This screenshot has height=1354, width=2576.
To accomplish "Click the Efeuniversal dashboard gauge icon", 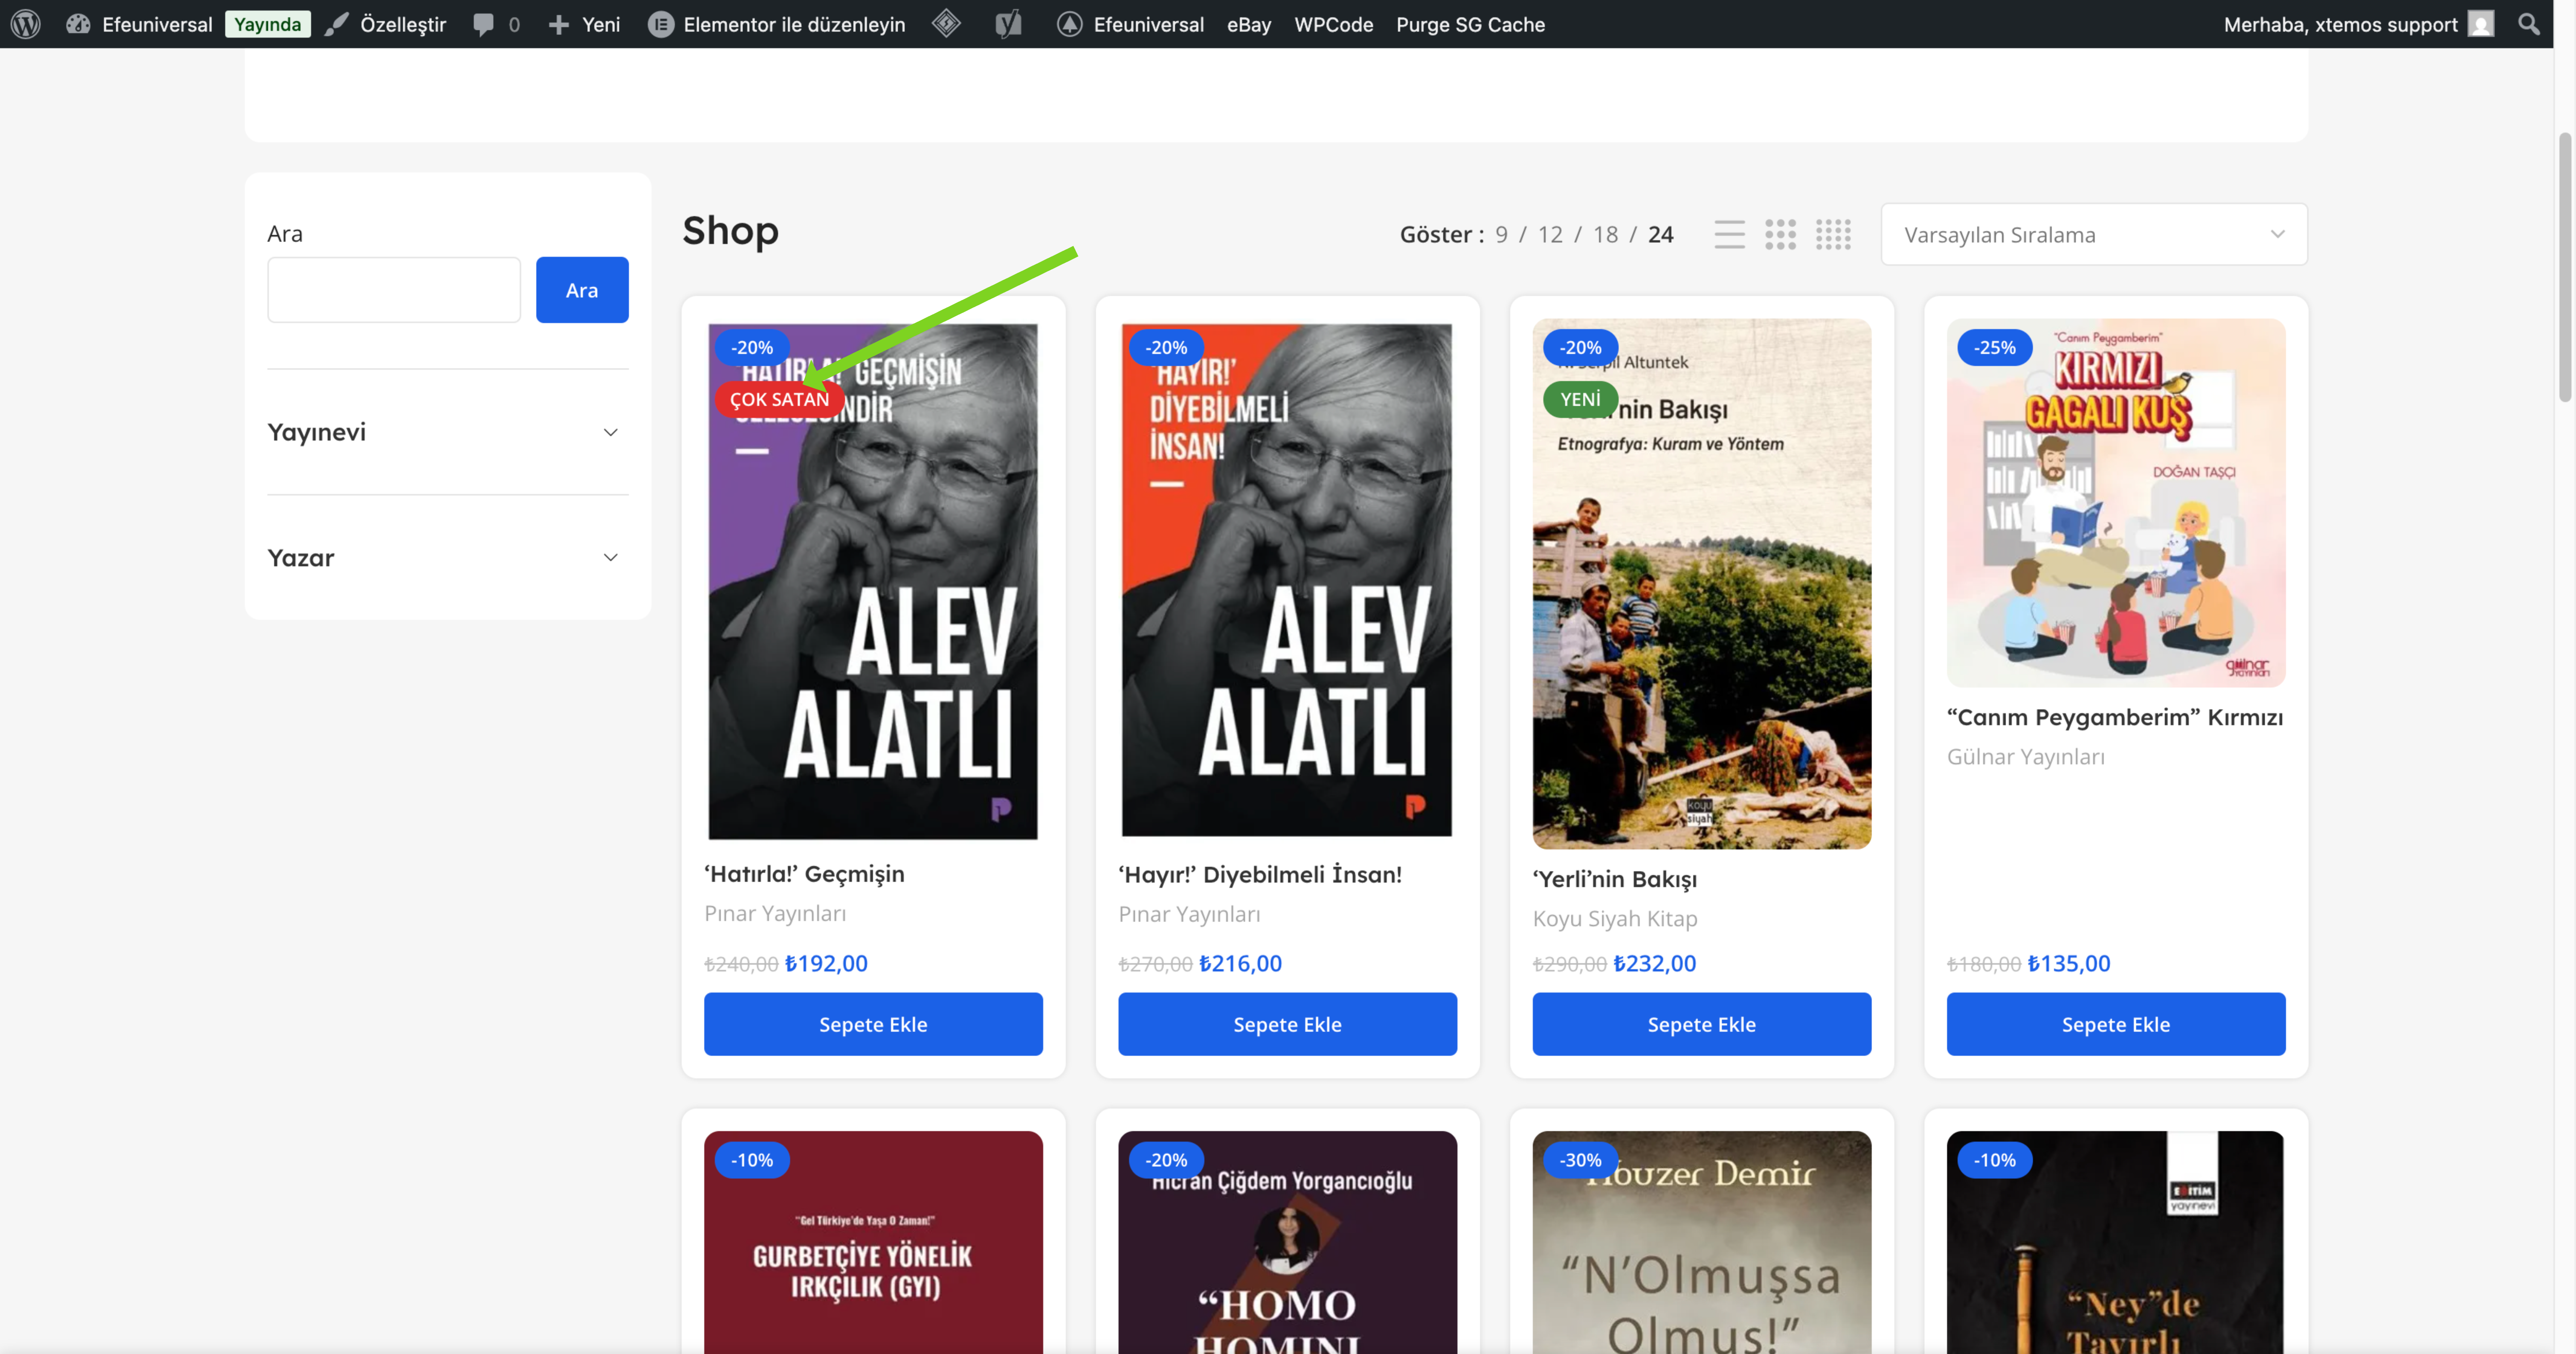I will tap(78, 24).
